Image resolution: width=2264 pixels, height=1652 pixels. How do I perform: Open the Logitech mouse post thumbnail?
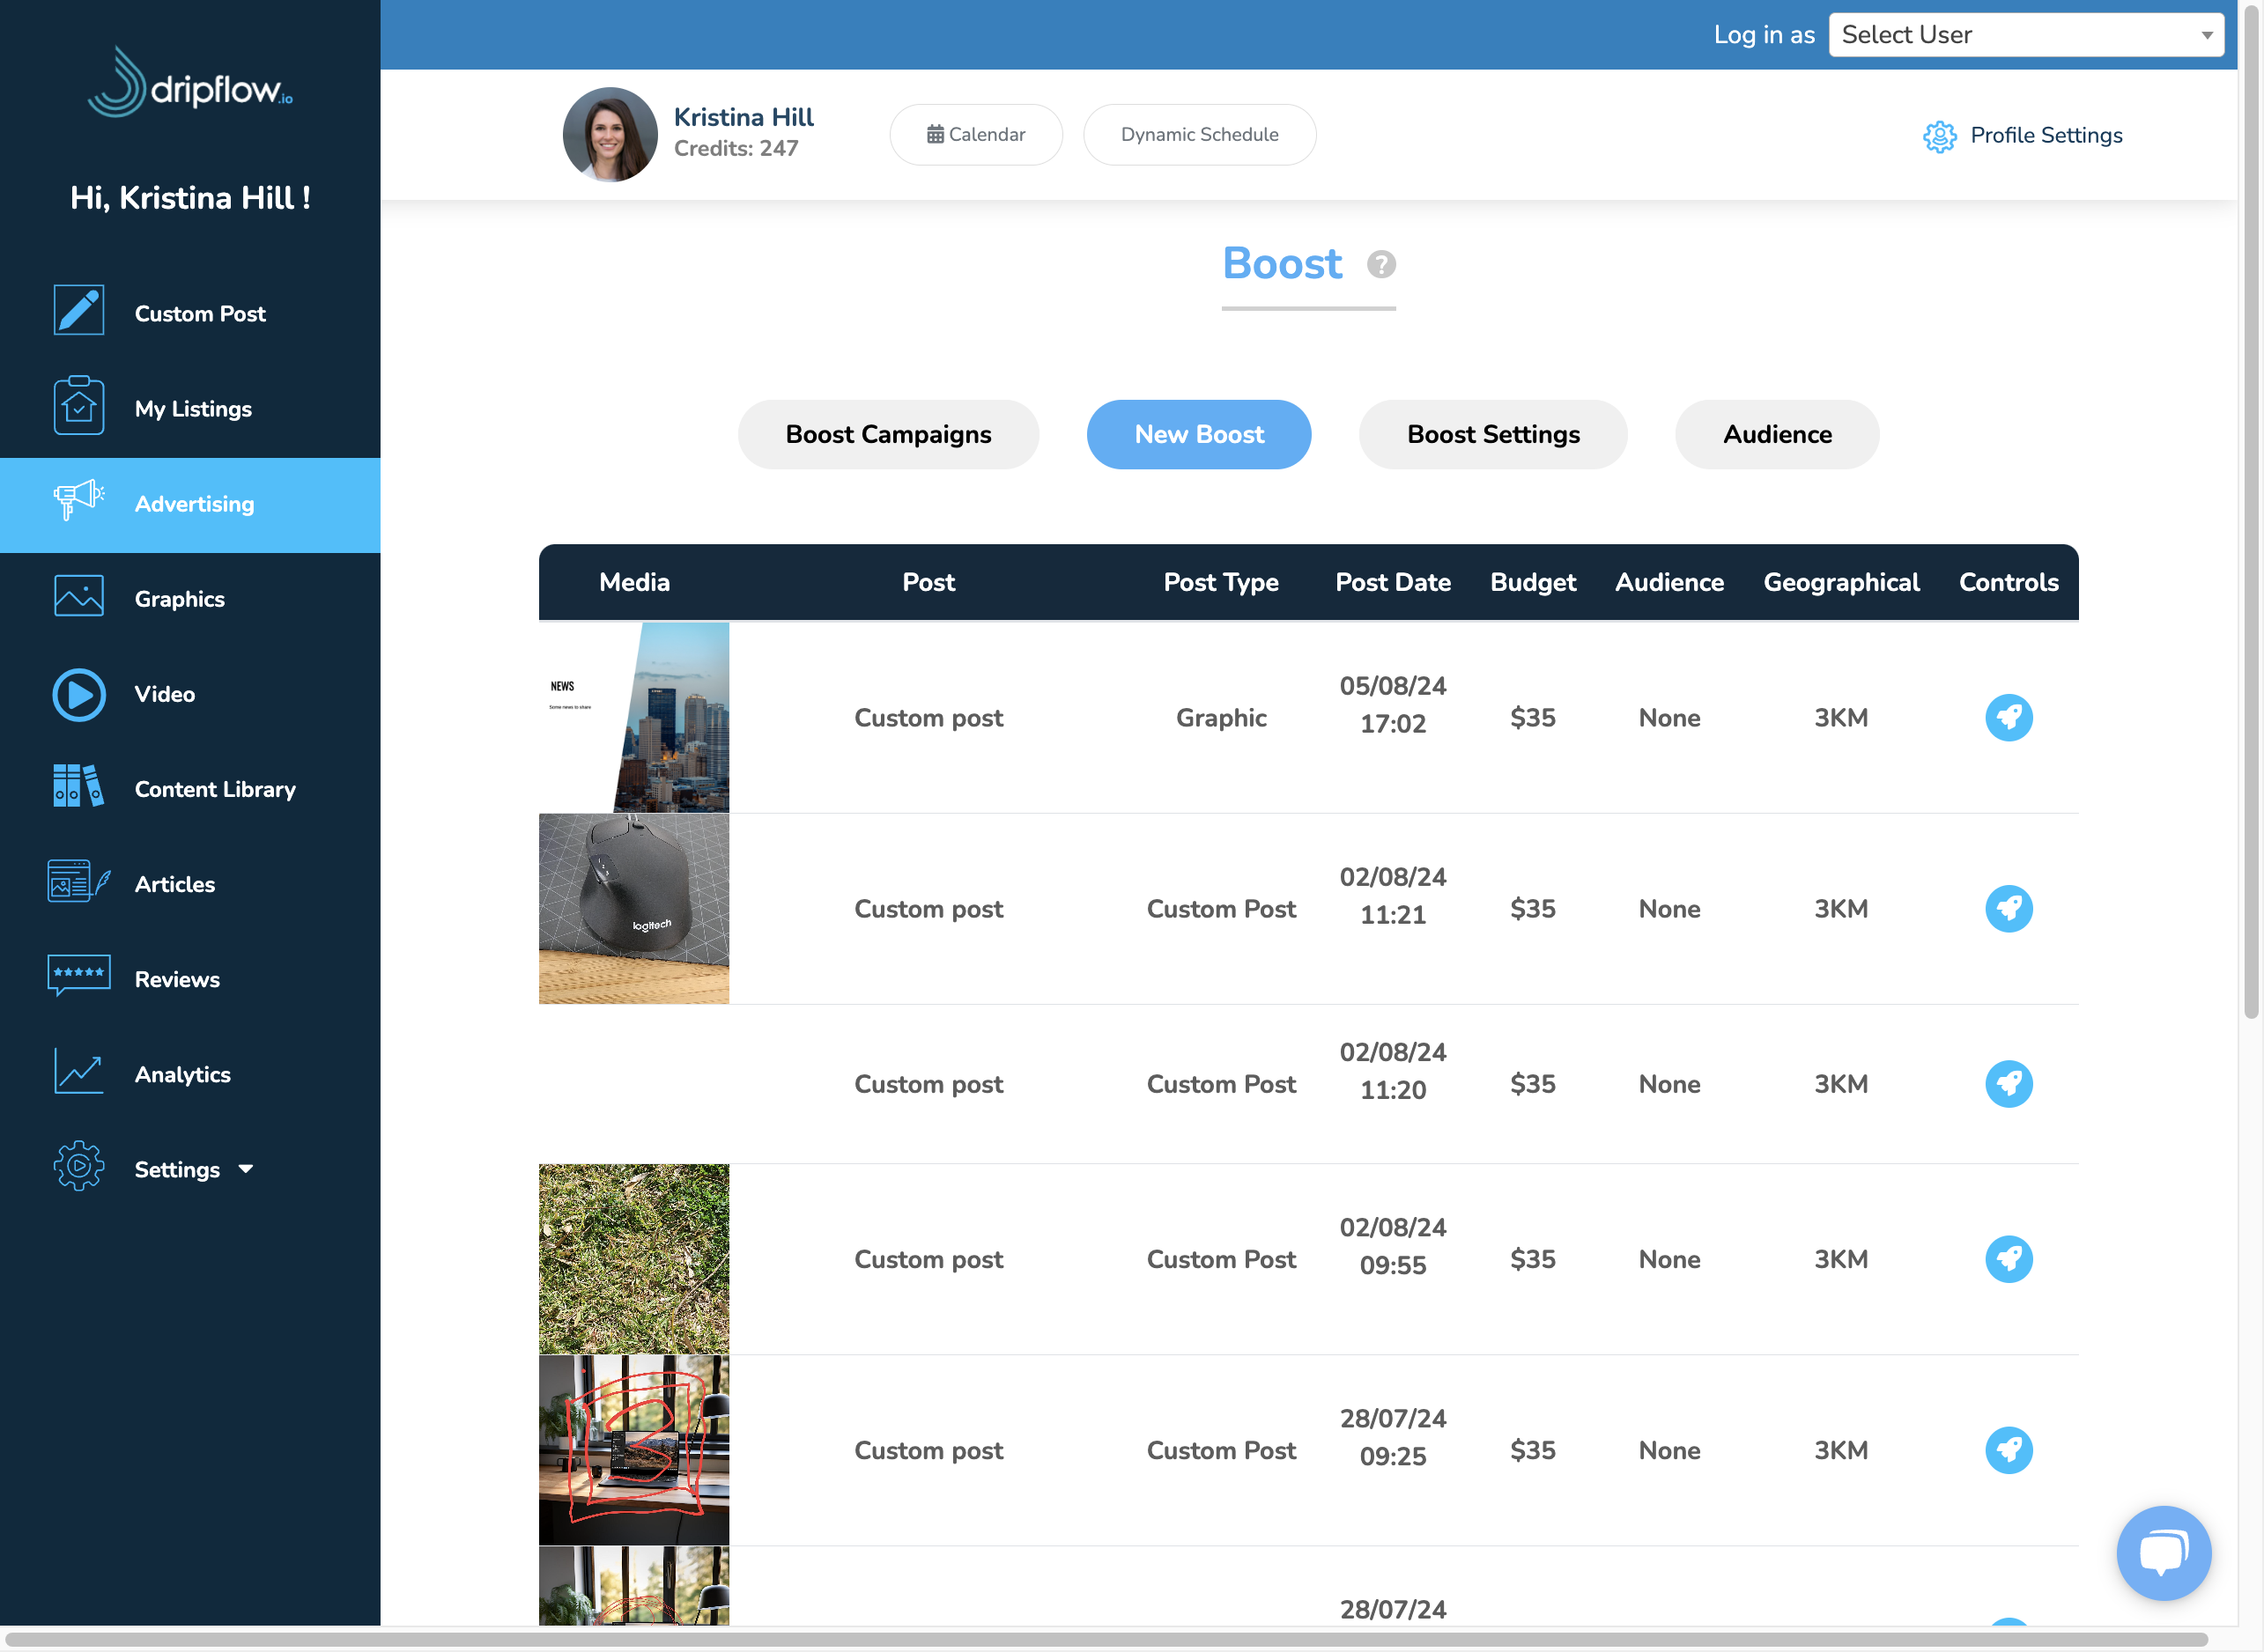(x=633, y=909)
